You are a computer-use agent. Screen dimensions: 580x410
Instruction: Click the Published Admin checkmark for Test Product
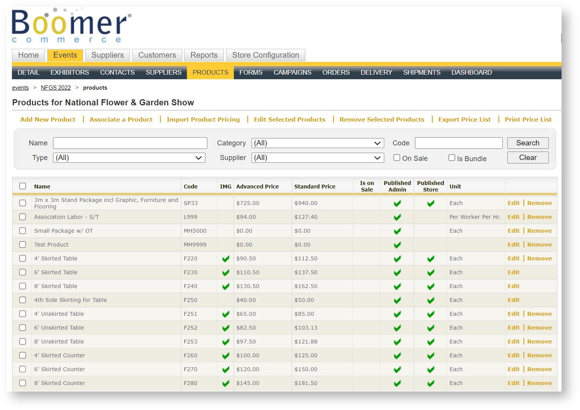pyautogui.click(x=397, y=245)
